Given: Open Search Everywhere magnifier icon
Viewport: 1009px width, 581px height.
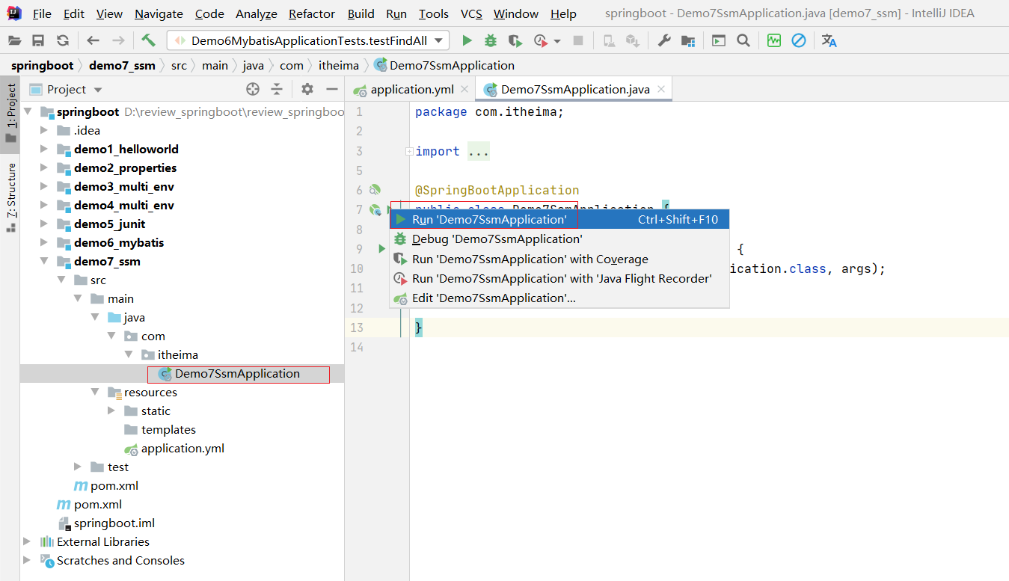Looking at the screenshot, I should tap(743, 40).
